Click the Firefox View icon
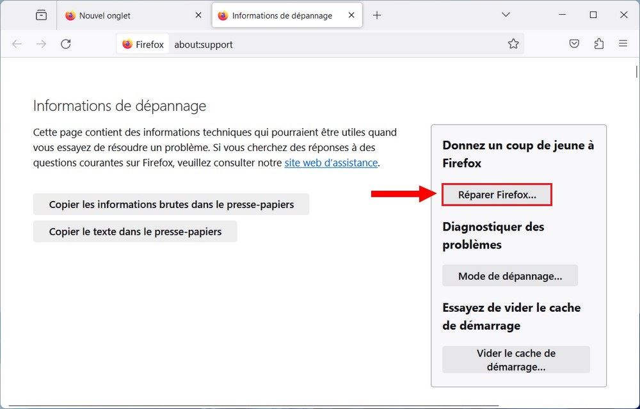This screenshot has height=409, width=640. [x=40, y=14]
